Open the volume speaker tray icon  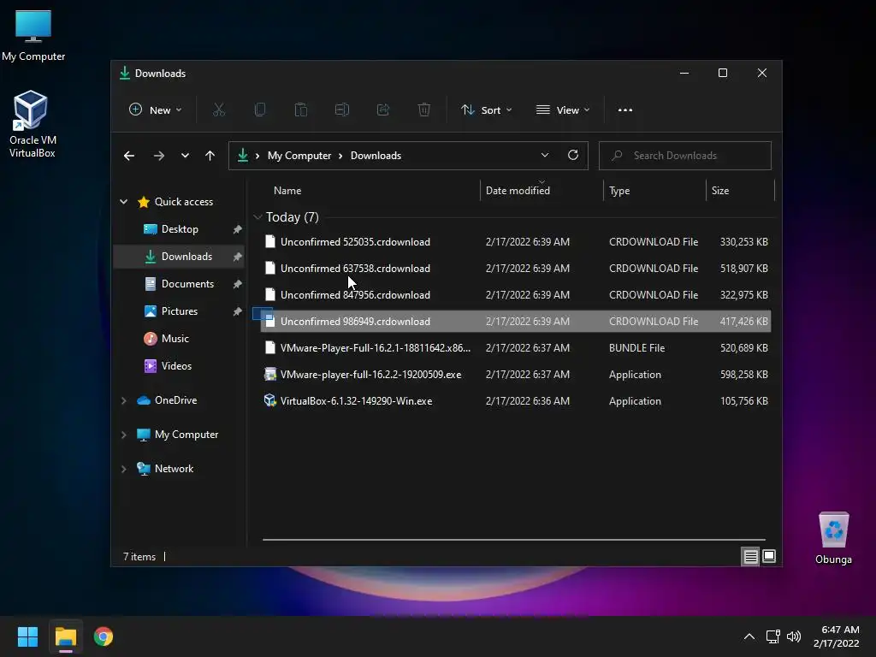[x=794, y=636]
